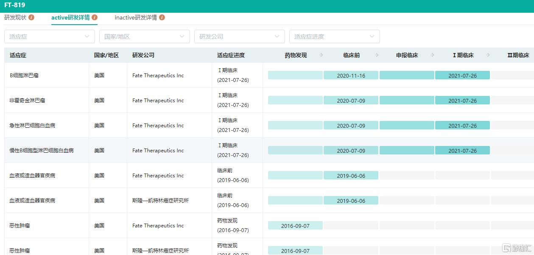534x255 pixels.
Task: Click 研发公司 column header
Action: [143, 55]
